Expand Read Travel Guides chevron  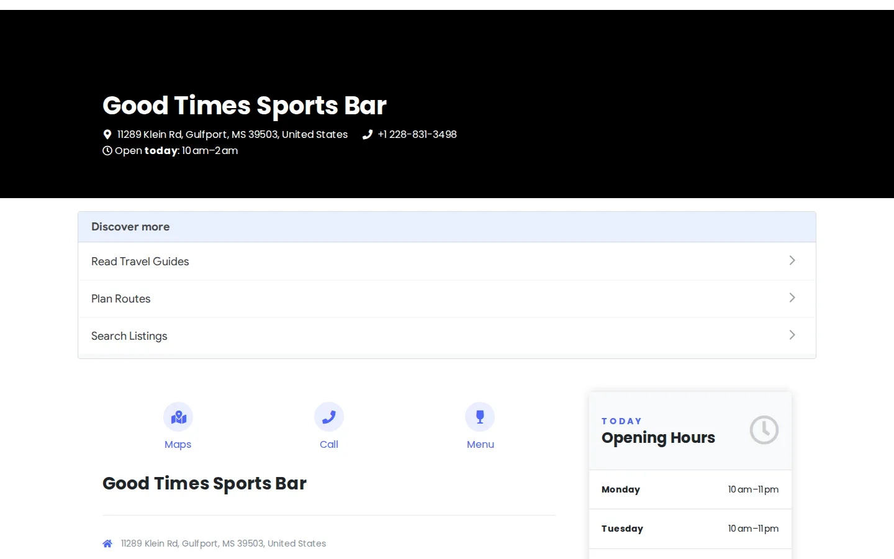[x=792, y=260]
